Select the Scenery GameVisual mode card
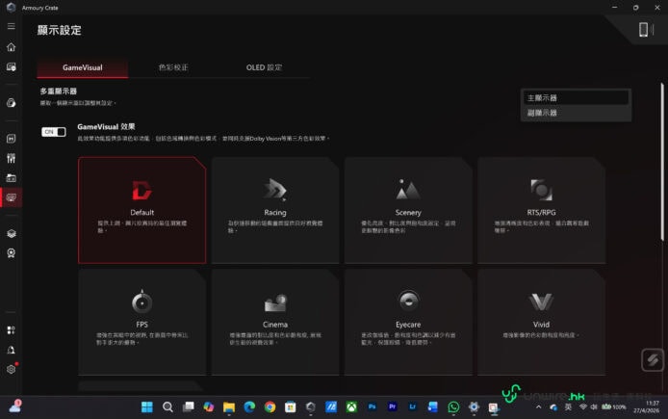Screen dimensions: 668x419 (408, 210)
